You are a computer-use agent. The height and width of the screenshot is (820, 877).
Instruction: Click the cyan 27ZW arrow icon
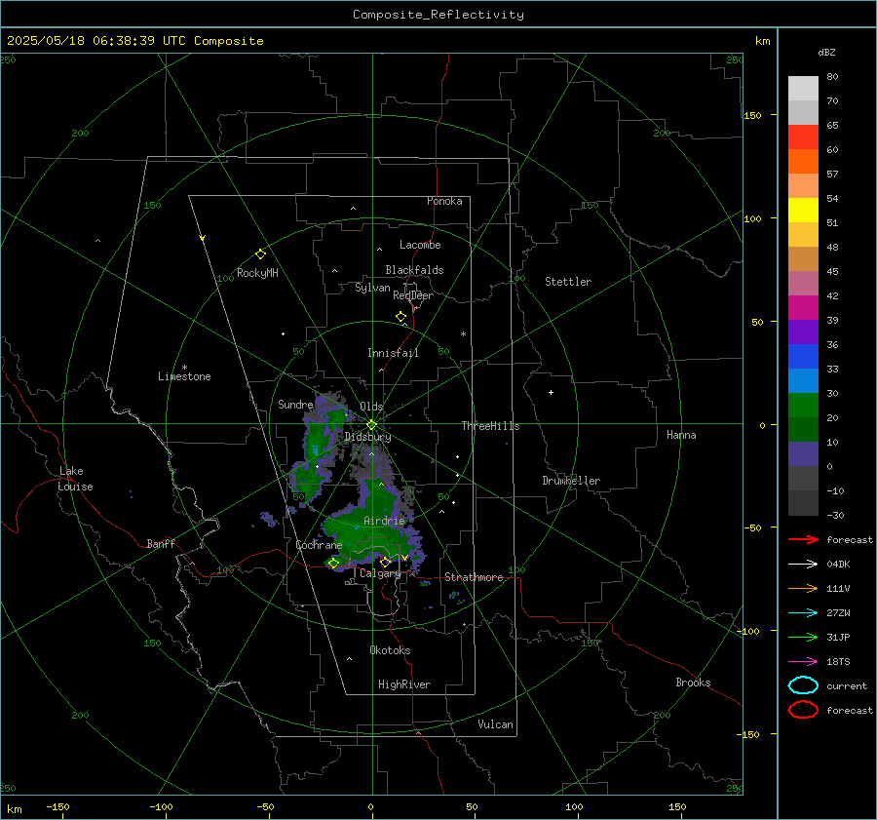click(803, 613)
